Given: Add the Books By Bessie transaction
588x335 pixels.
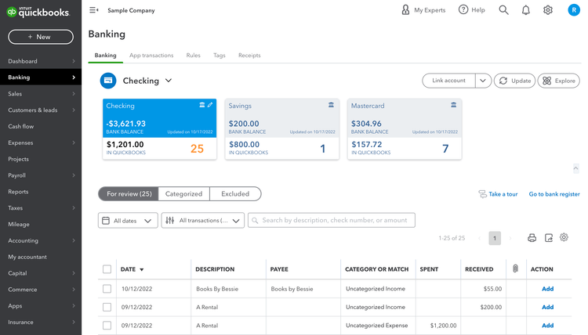Looking at the screenshot, I should pos(547,289).
